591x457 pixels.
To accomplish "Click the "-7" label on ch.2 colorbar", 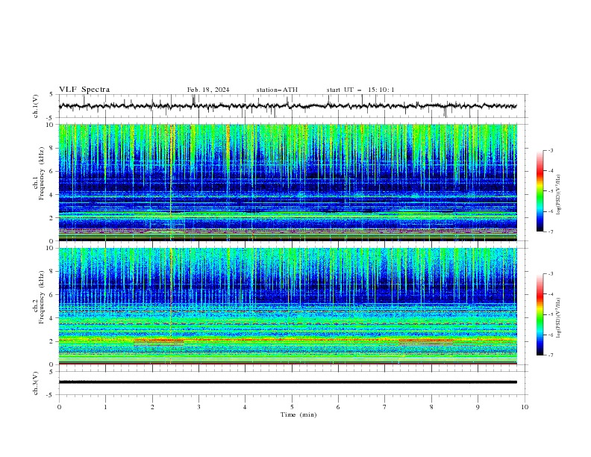I will click(551, 355).
